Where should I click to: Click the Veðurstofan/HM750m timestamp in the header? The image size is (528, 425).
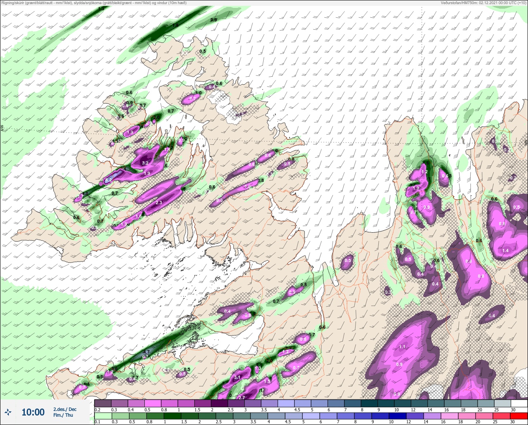click(x=484, y=2)
